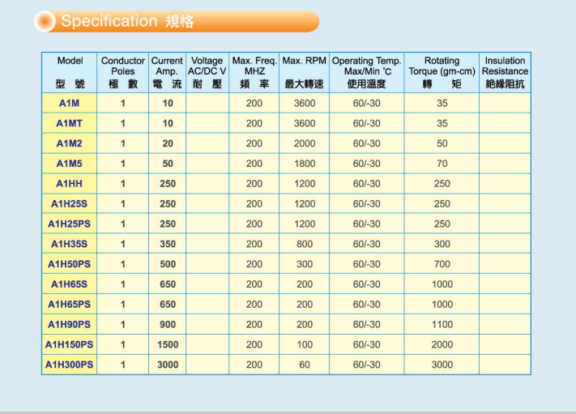Select model cell A1H25PS
This screenshot has width=576, height=414.
coord(70,224)
